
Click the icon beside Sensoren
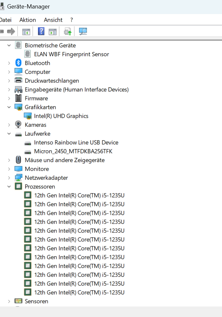pos(18,301)
